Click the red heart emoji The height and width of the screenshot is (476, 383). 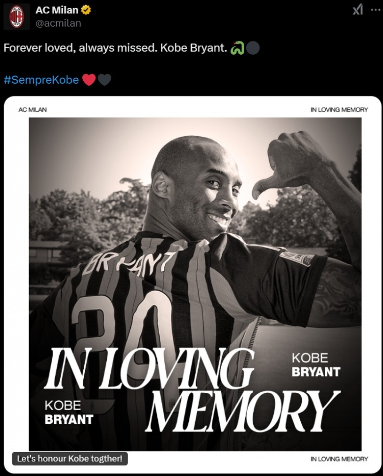click(x=89, y=80)
